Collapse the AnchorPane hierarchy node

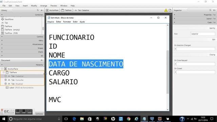tap(2, 69)
